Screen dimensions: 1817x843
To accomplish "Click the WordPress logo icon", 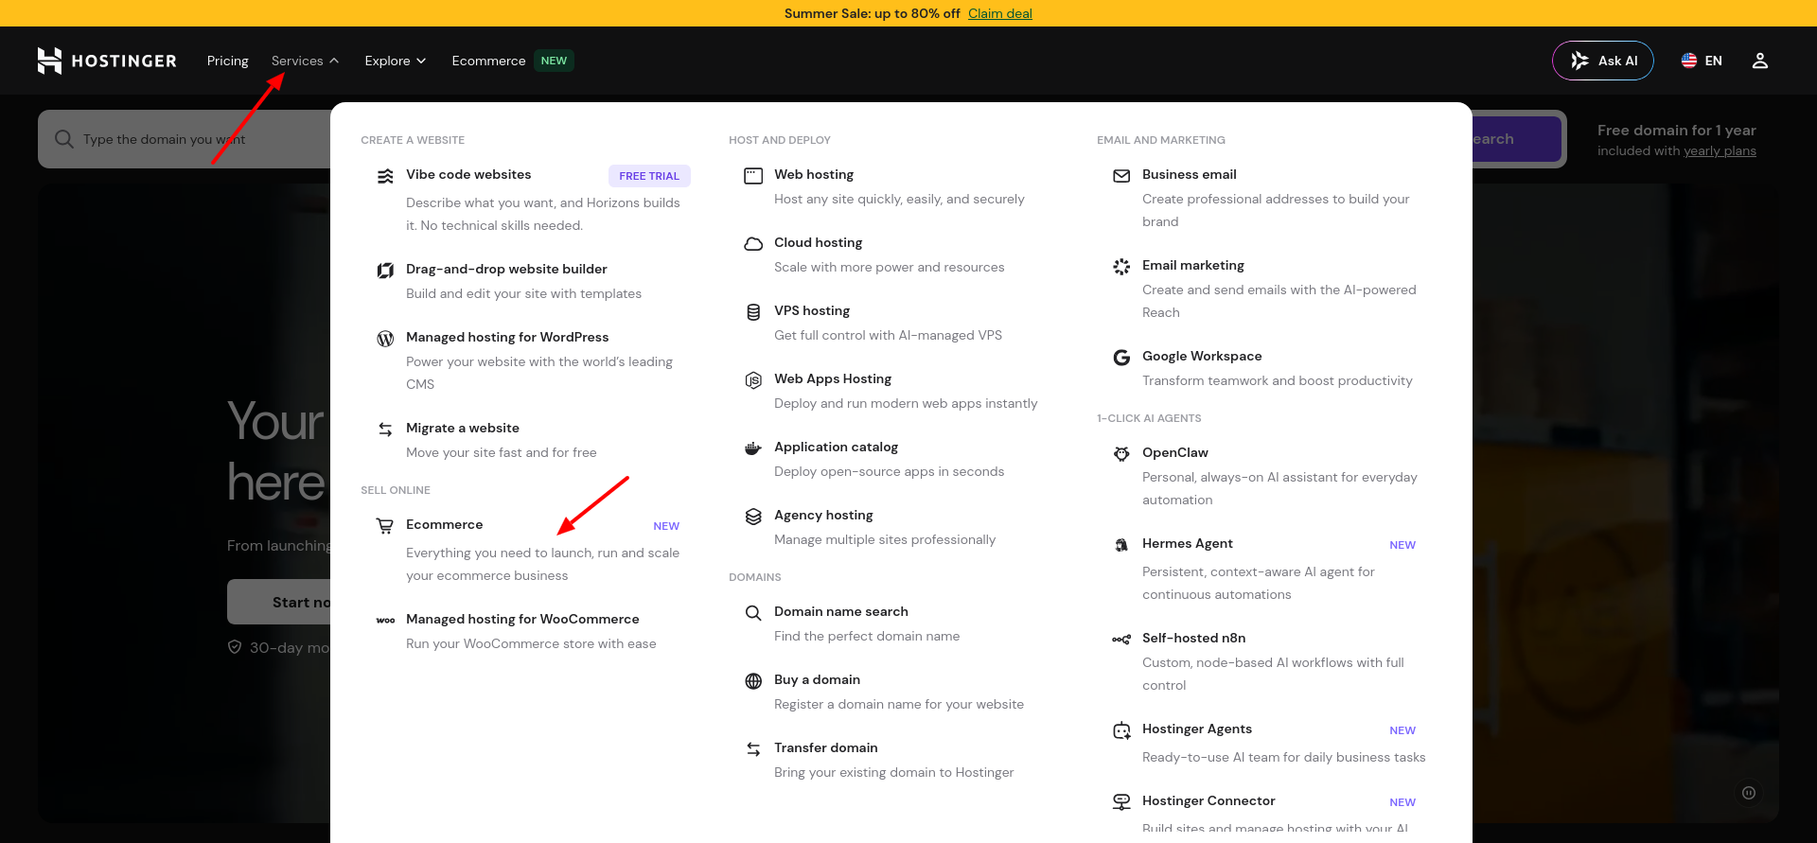I will click(x=385, y=339).
